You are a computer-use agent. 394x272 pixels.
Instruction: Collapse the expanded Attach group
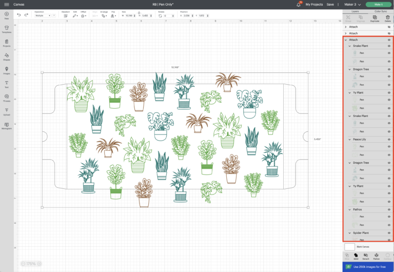tap(346, 40)
